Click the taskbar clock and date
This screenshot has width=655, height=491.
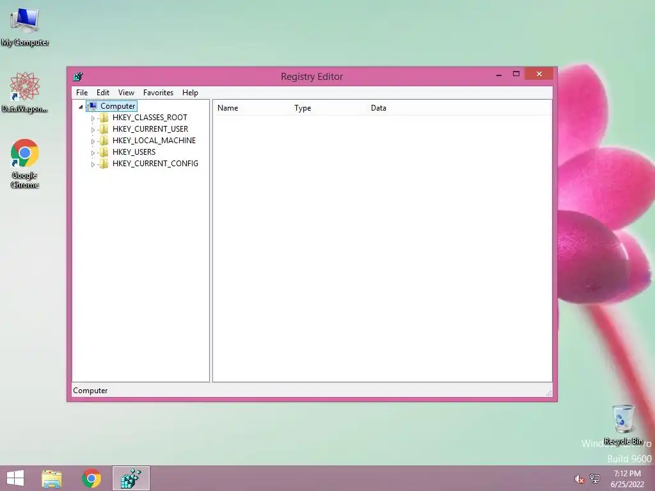(627, 479)
